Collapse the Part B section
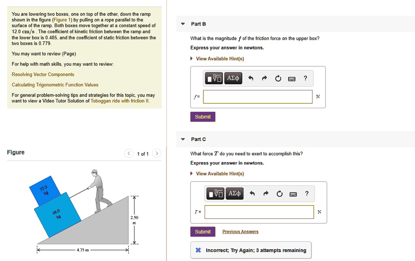This screenshot has width=415, height=261. (x=183, y=24)
